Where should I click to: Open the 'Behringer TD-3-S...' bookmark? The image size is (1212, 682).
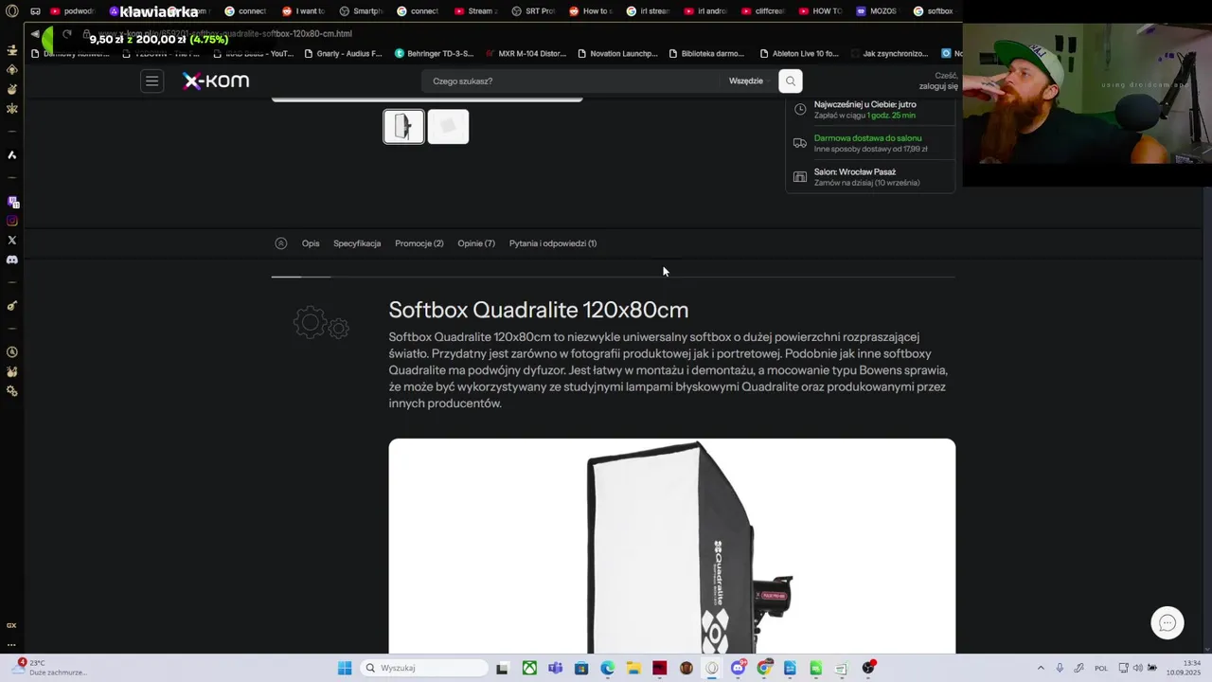pyautogui.click(x=434, y=54)
